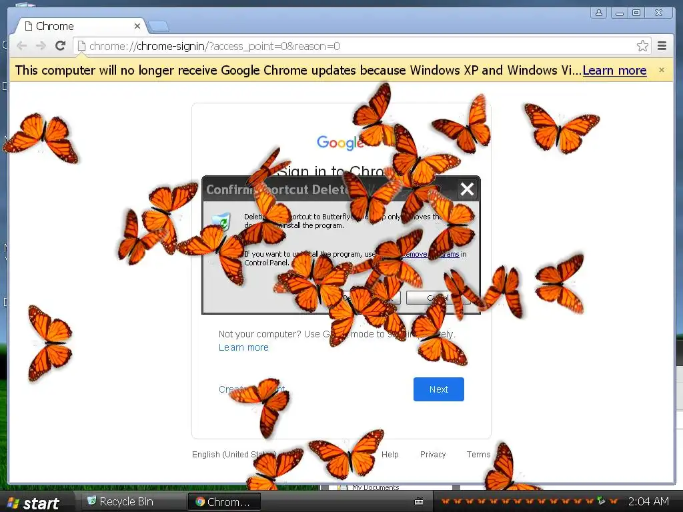
Task: Open the Chrome hamburger menu
Action: point(662,46)
